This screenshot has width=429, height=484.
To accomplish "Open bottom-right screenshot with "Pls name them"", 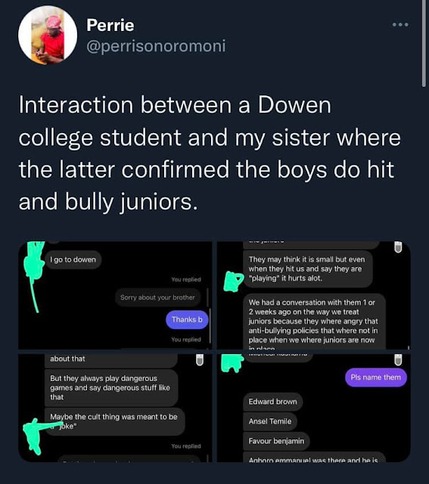I will point(314,408).
